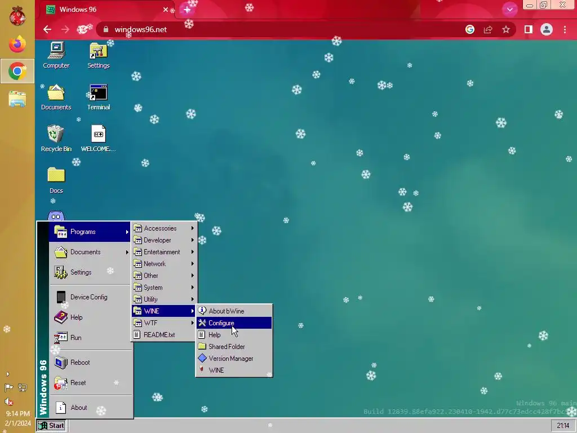This screenshot has height=433, width=577.
Task: Select Reset in the Start menu
Action: (x=90, y=383)
